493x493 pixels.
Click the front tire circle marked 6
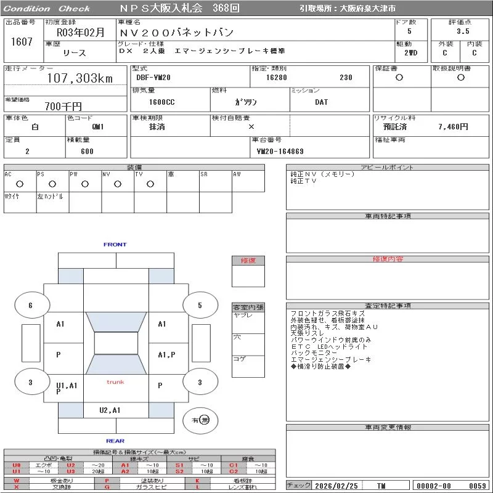[30, 306]
